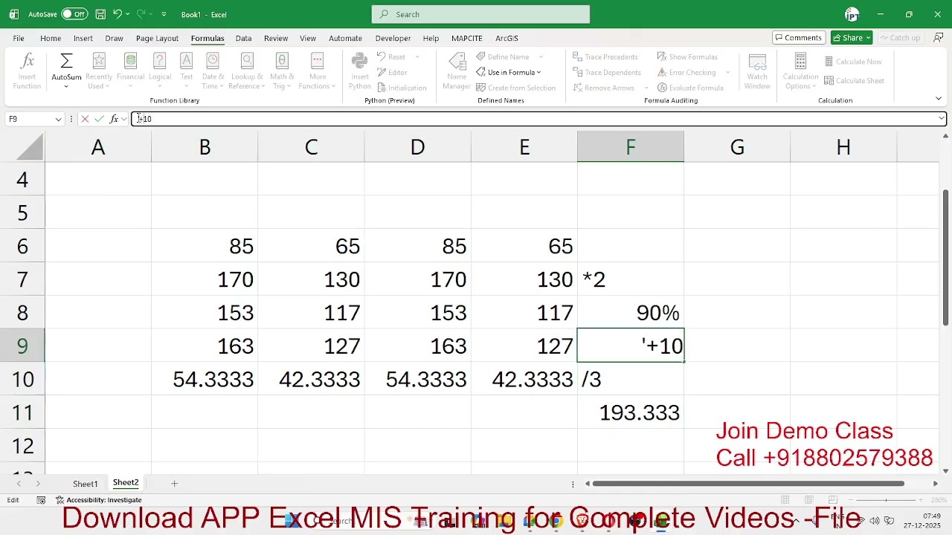Toggle AutoSave switch
Screen dimensions: 952x535
(74, 14)
